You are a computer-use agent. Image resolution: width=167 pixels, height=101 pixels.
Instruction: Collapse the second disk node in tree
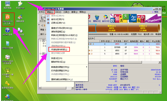(40, 54)
